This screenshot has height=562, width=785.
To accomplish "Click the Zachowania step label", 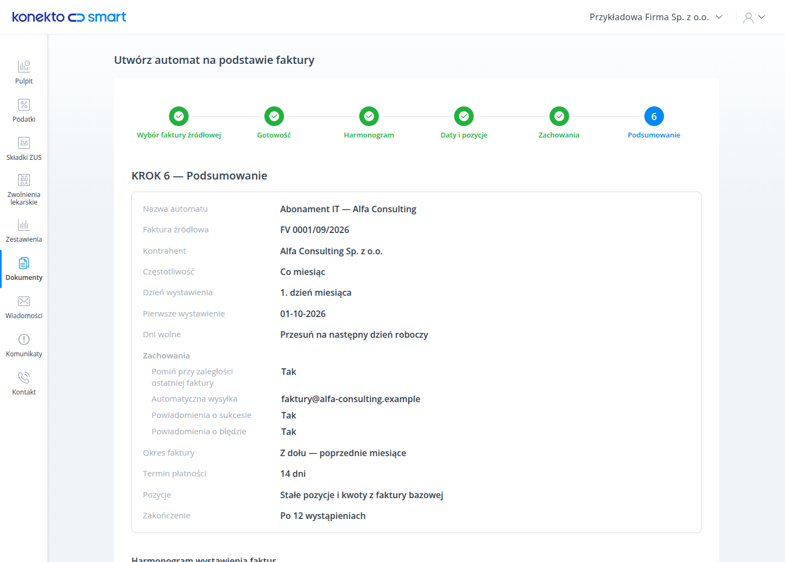I will pyautogui.click(x=559, y=135).
